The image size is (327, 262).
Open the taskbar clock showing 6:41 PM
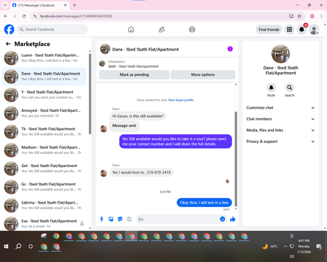[304, 246]
